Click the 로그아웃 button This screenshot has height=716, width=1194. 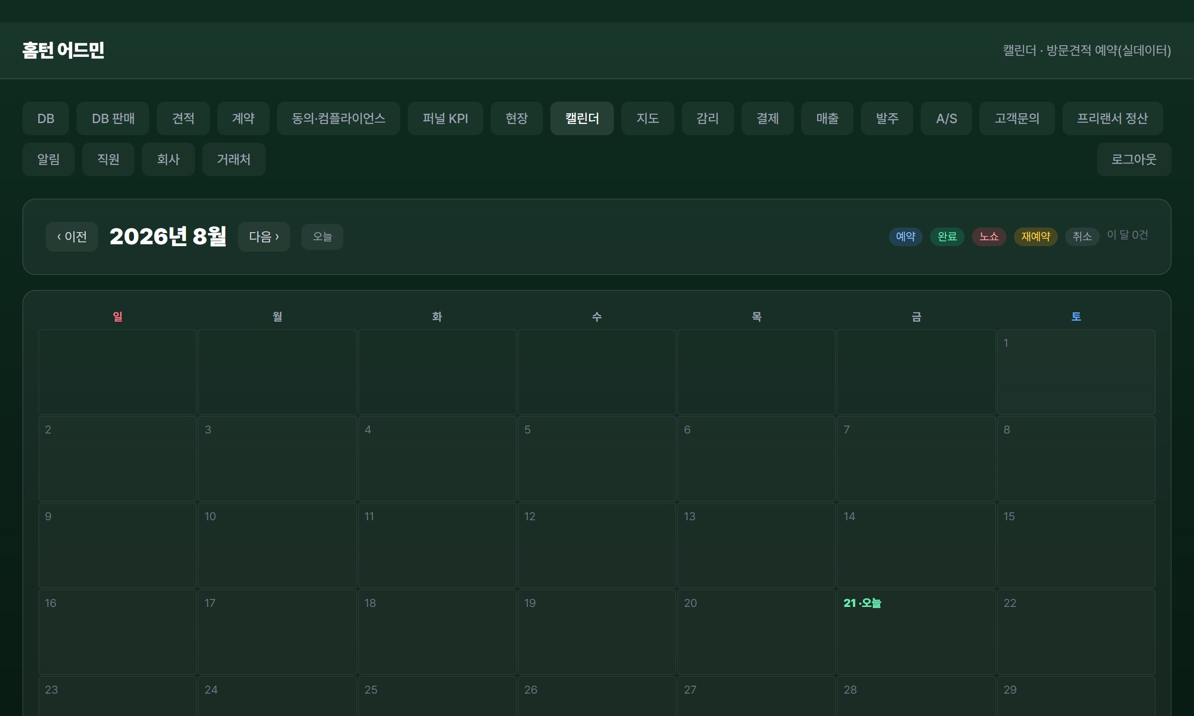(x=1134, y=159)
